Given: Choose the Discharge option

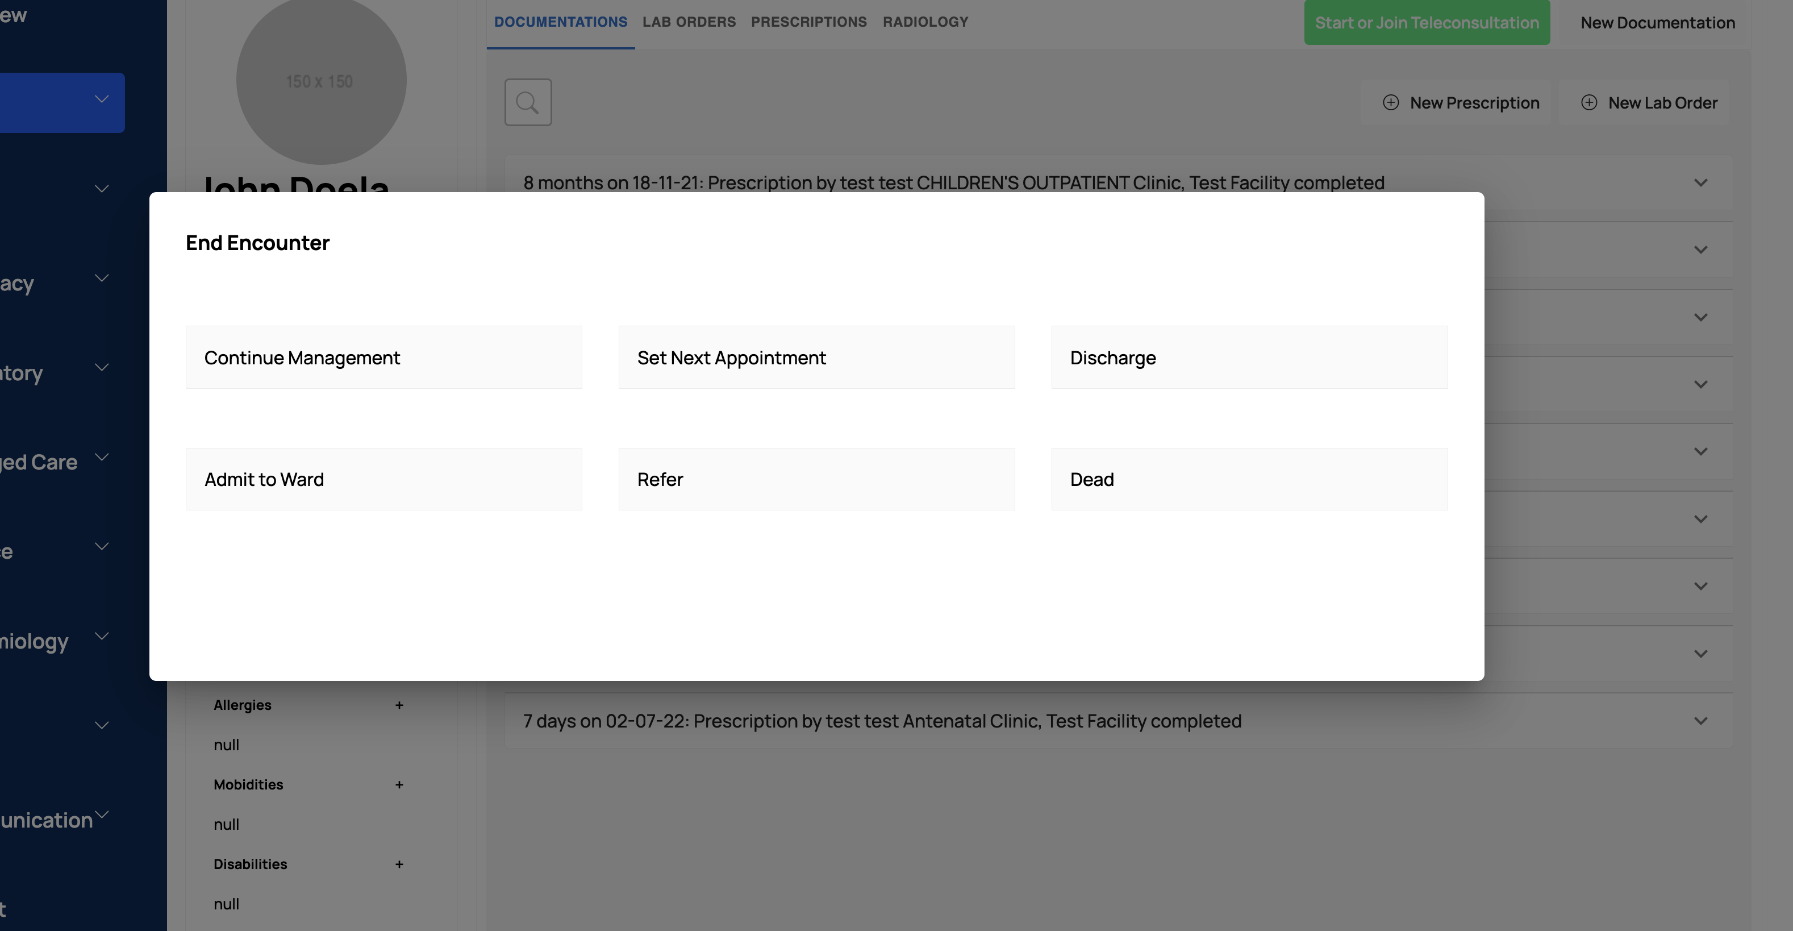Looking at the screenshot, I should click(x=1249, y=357).
